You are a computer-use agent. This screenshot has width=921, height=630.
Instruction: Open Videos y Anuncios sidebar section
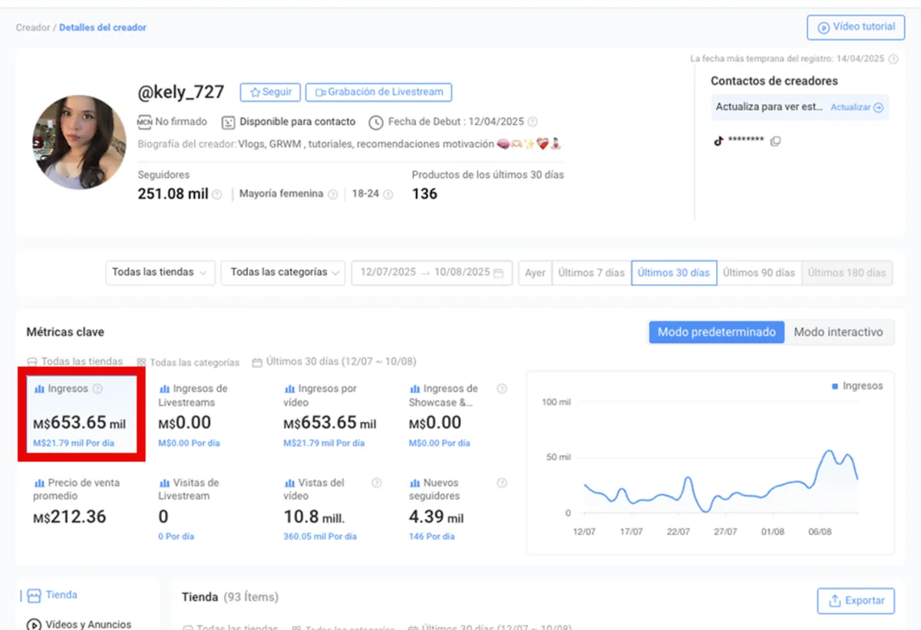tap(79, 625)
